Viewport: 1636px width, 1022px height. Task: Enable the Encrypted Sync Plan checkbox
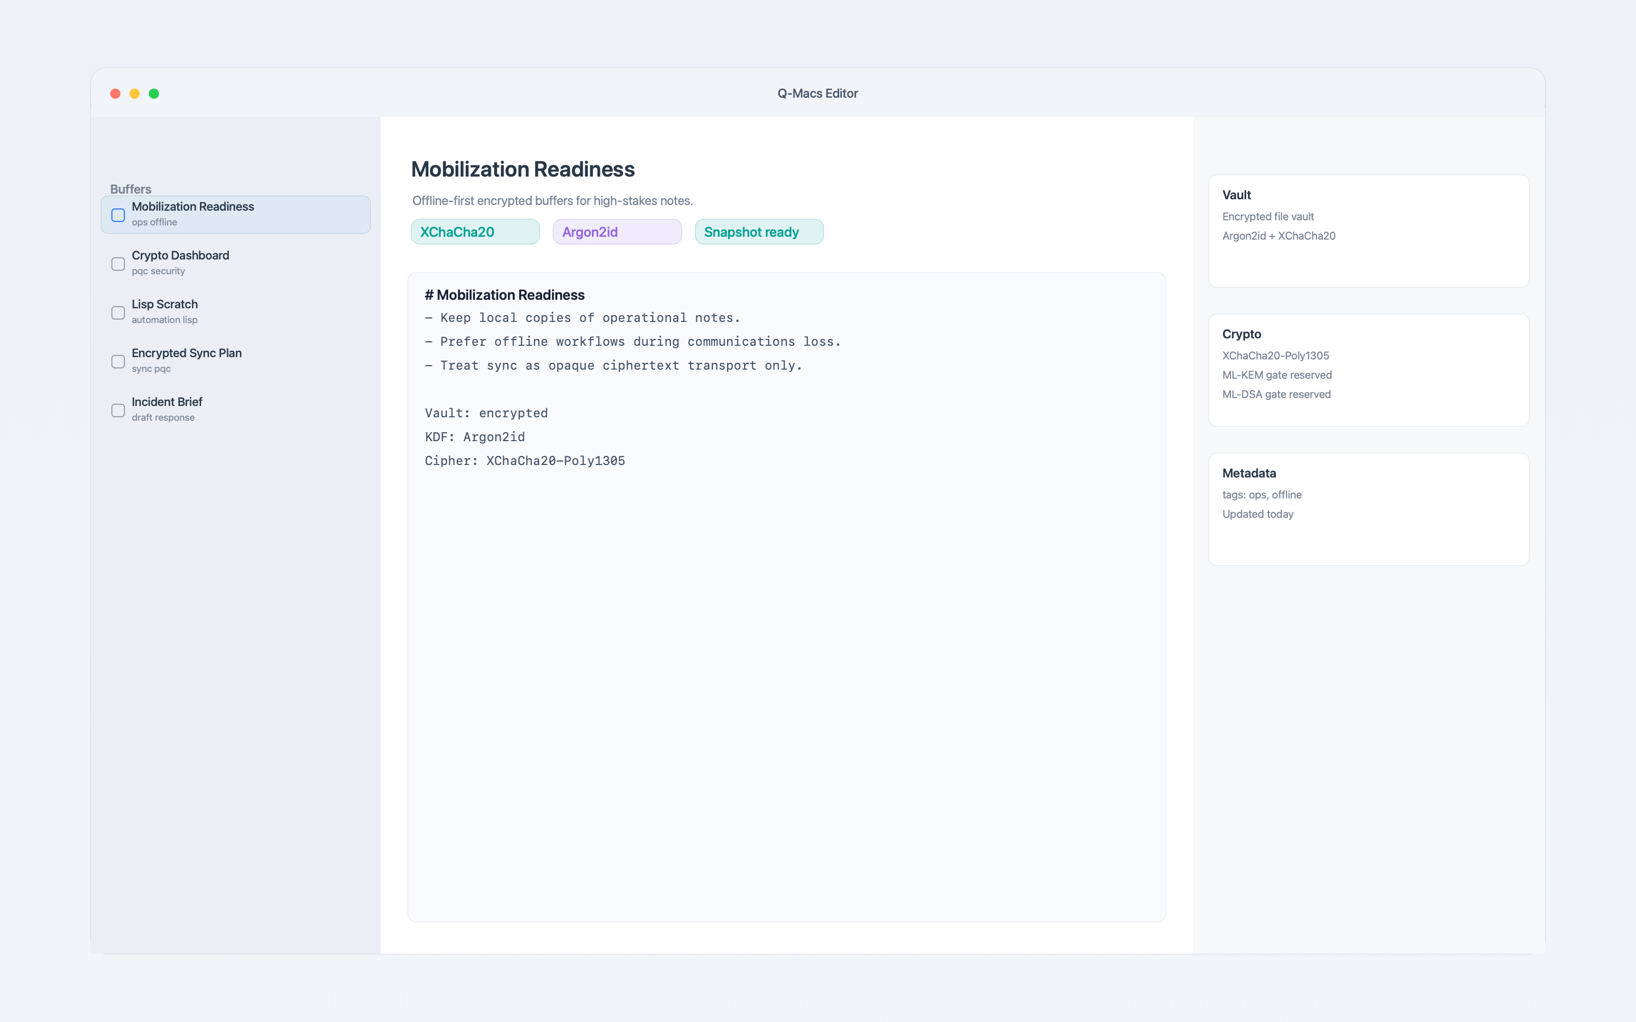click(x=118, y=361)
